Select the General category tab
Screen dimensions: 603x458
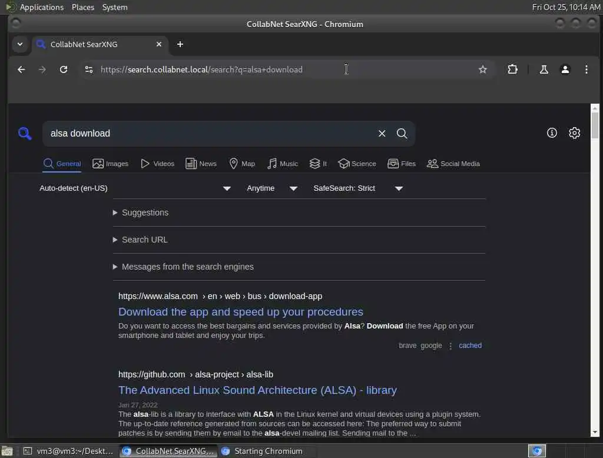62,164
